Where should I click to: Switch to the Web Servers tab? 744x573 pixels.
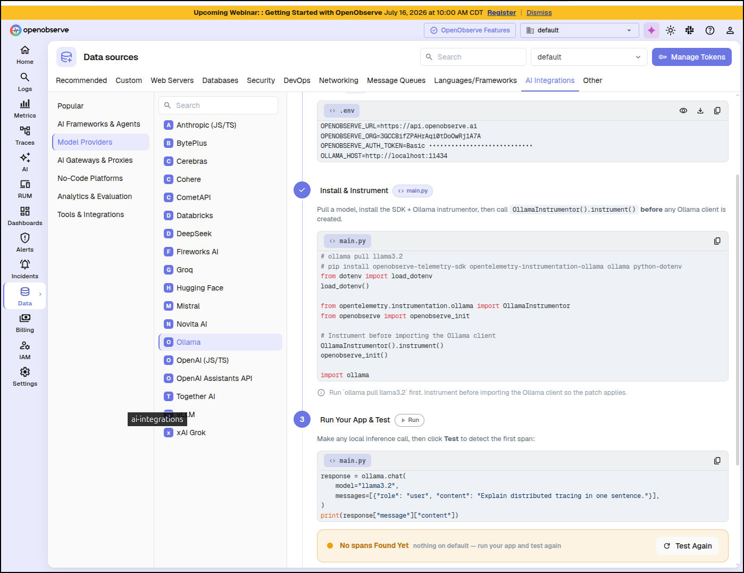pos(172,80)
